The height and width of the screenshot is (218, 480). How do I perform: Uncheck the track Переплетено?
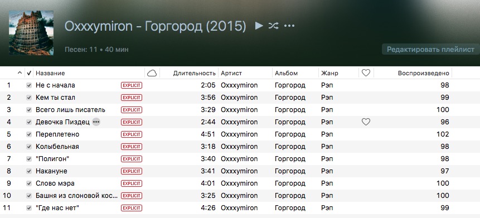[x=29, y=134]
